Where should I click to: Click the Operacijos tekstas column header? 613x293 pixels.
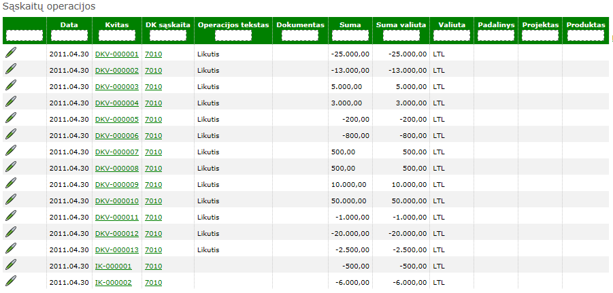(x=233, y=24)
